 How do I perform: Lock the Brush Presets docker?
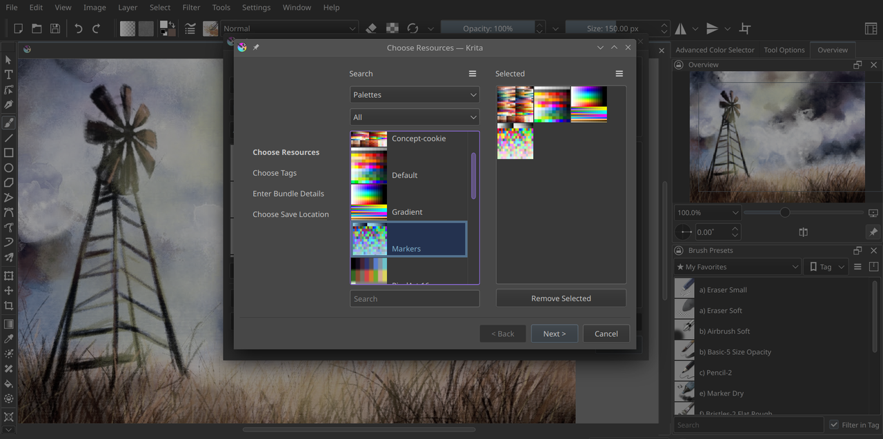pos(679,251)
